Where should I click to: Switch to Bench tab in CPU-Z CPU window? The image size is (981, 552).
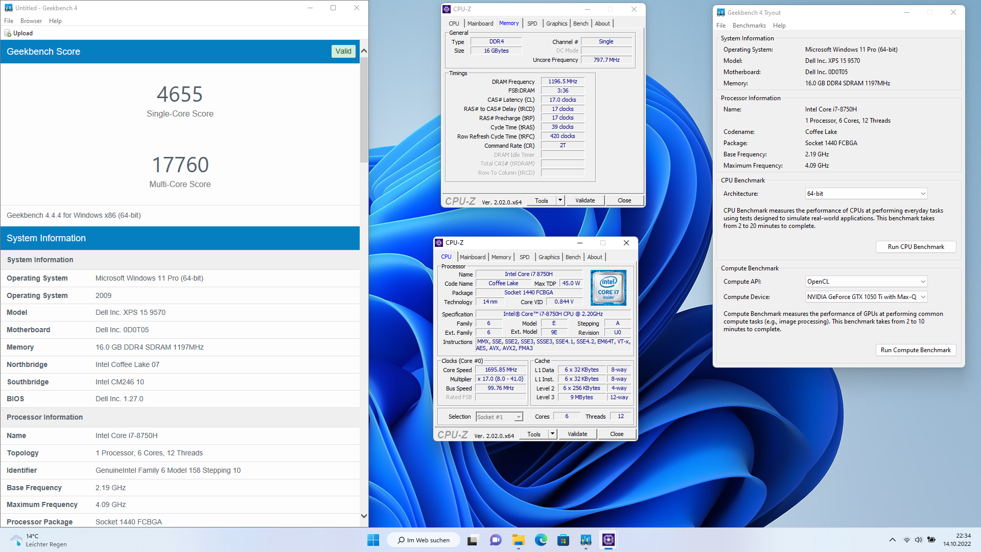click(573, 257)
